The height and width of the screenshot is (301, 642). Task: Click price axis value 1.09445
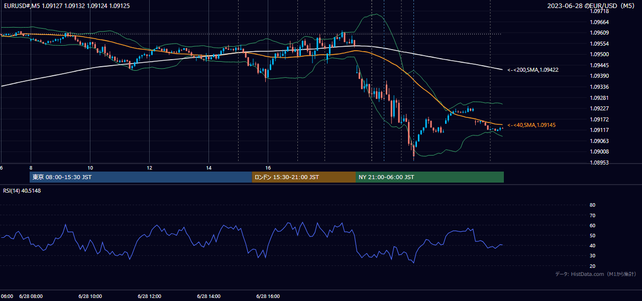[x=599, y=65]
